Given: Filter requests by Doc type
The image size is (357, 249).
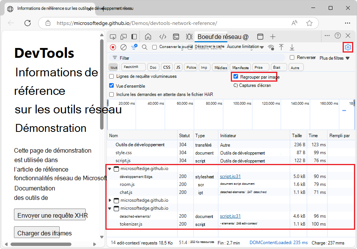Looking at the screenshot, I should (x=153, y=67).
